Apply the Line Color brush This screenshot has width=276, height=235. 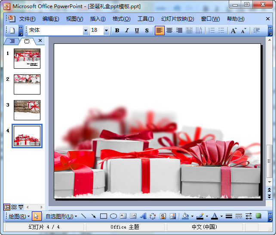[200, 216]
